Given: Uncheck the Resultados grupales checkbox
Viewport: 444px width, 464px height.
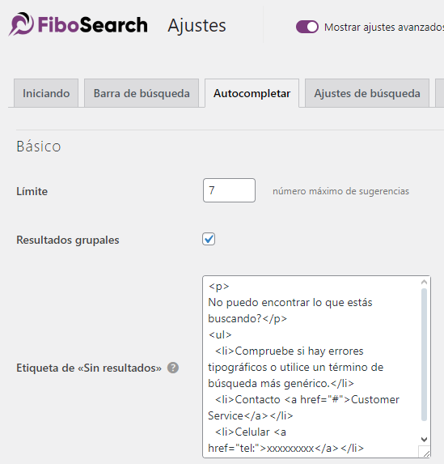Looking at the screenshot, I should pos(209,239).
